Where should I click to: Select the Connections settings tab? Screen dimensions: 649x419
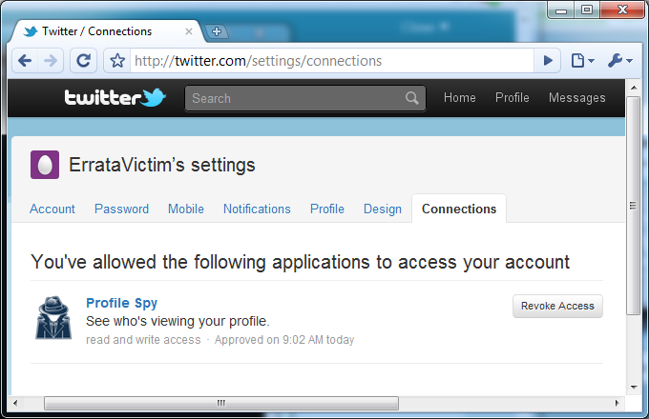[459, 209]
